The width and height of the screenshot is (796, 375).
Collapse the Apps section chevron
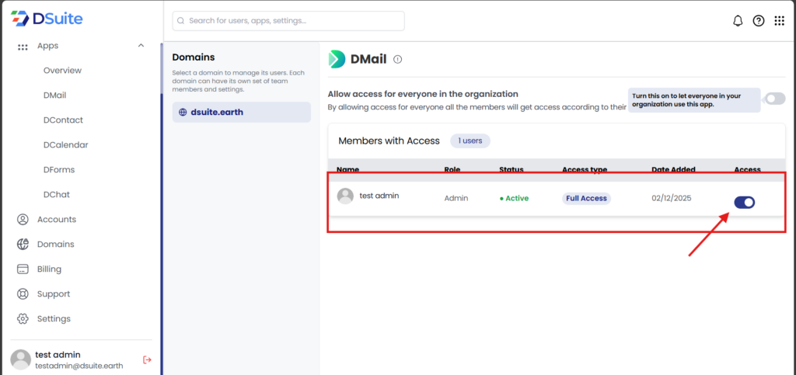coord(141,46)
